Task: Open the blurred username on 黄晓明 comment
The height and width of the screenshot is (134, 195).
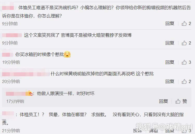Action: coord(26,74)
